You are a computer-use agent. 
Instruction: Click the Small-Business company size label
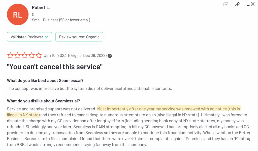(x=61, y=20)
